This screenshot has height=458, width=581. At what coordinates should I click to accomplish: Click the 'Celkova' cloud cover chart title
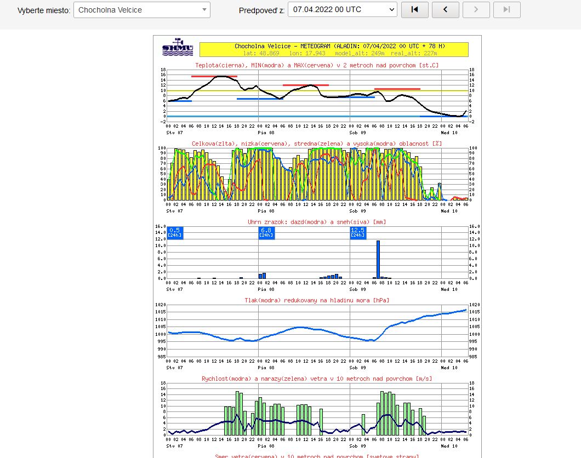coord(317,143)
